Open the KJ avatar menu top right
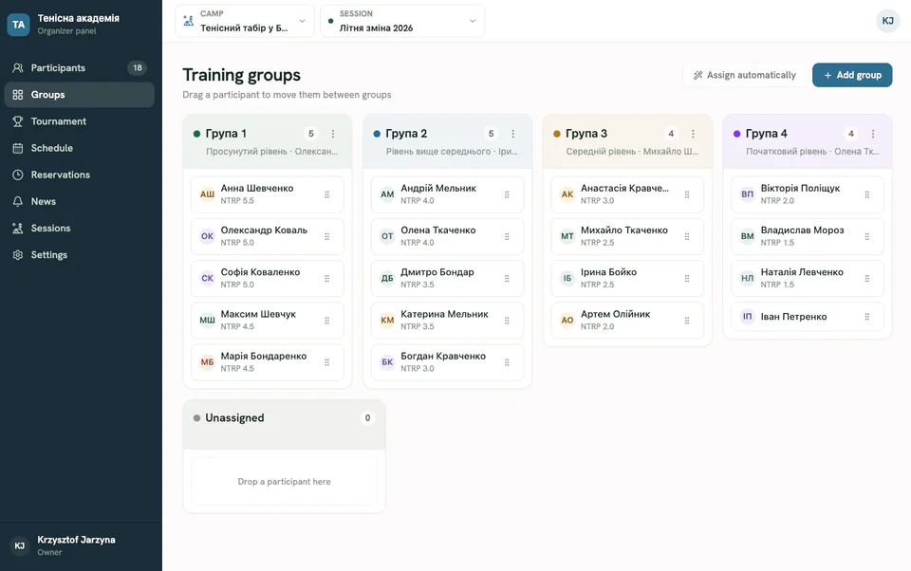The width and height of the screenshot is (911, 571). 888,21
